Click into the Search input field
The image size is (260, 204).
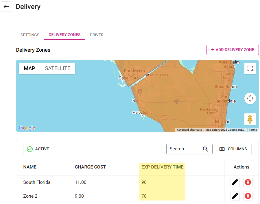pyautogui.click(x=185, y=149)
